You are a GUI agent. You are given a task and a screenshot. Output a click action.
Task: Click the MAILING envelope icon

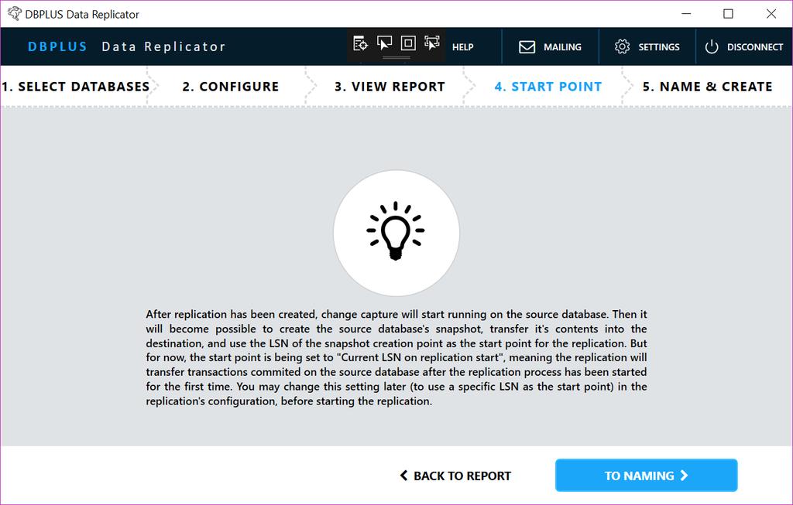(527, 47)
